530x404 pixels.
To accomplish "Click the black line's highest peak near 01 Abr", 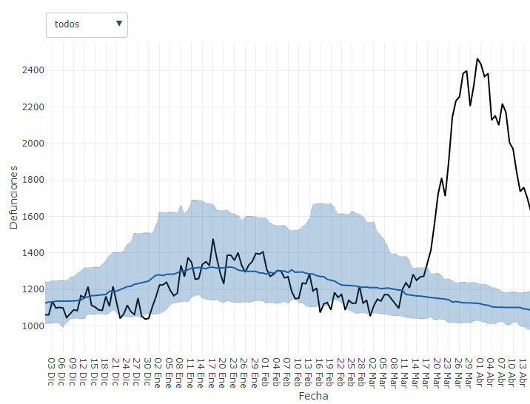I will pos(477,59).
